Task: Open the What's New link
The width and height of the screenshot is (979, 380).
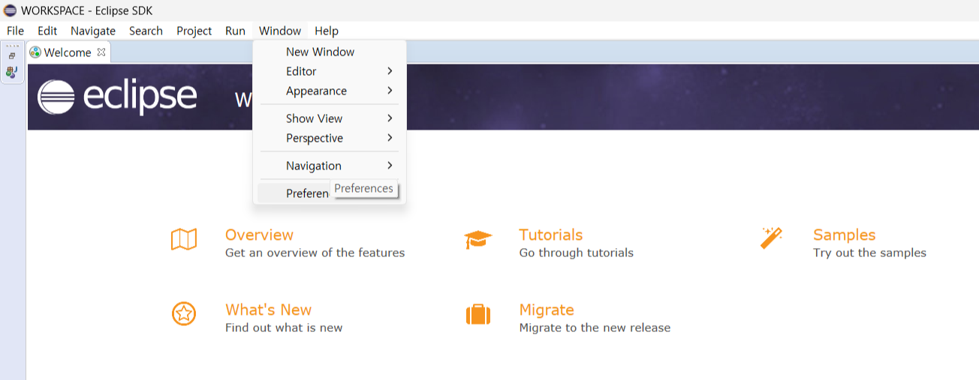Action: (x=268, y=310)
